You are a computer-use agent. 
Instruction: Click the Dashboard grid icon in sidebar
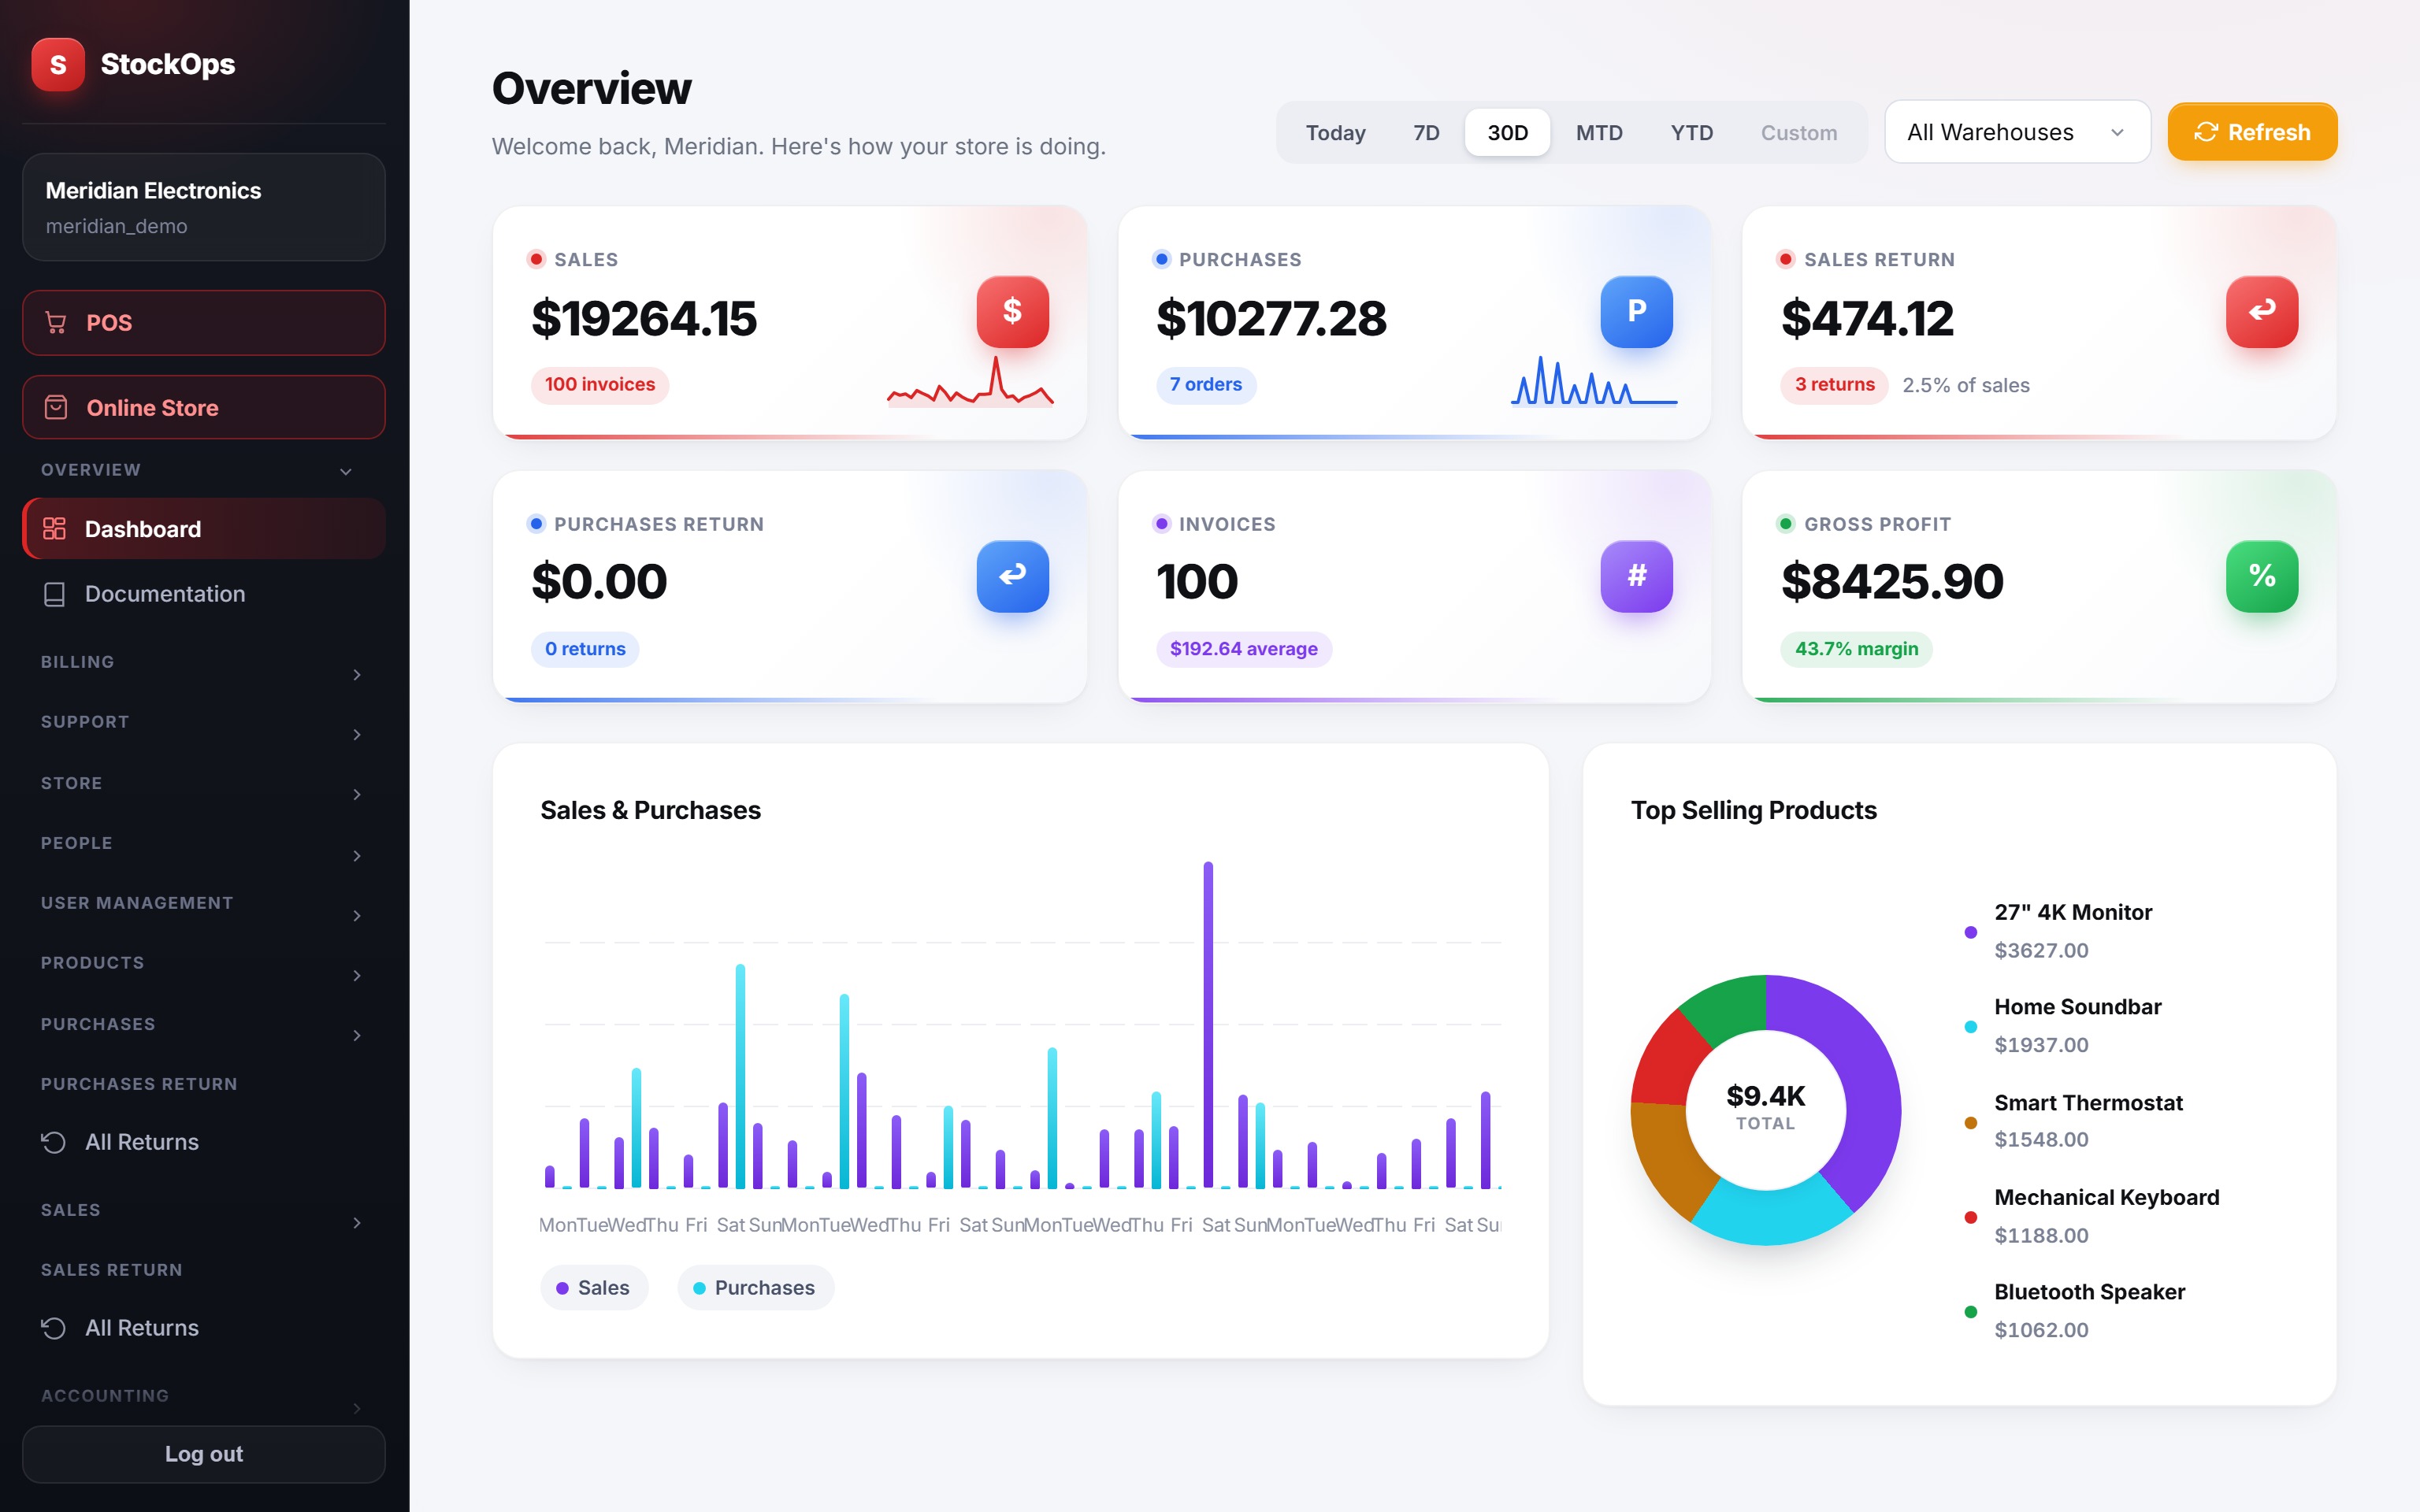(x=54, y=529)
